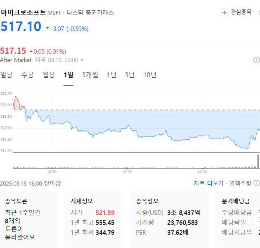Open the 종목토론 card
Screen dimensions: 260x248
pos(29,219)
